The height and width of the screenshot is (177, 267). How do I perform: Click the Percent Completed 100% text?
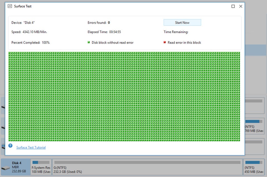[x=31, y=43]
